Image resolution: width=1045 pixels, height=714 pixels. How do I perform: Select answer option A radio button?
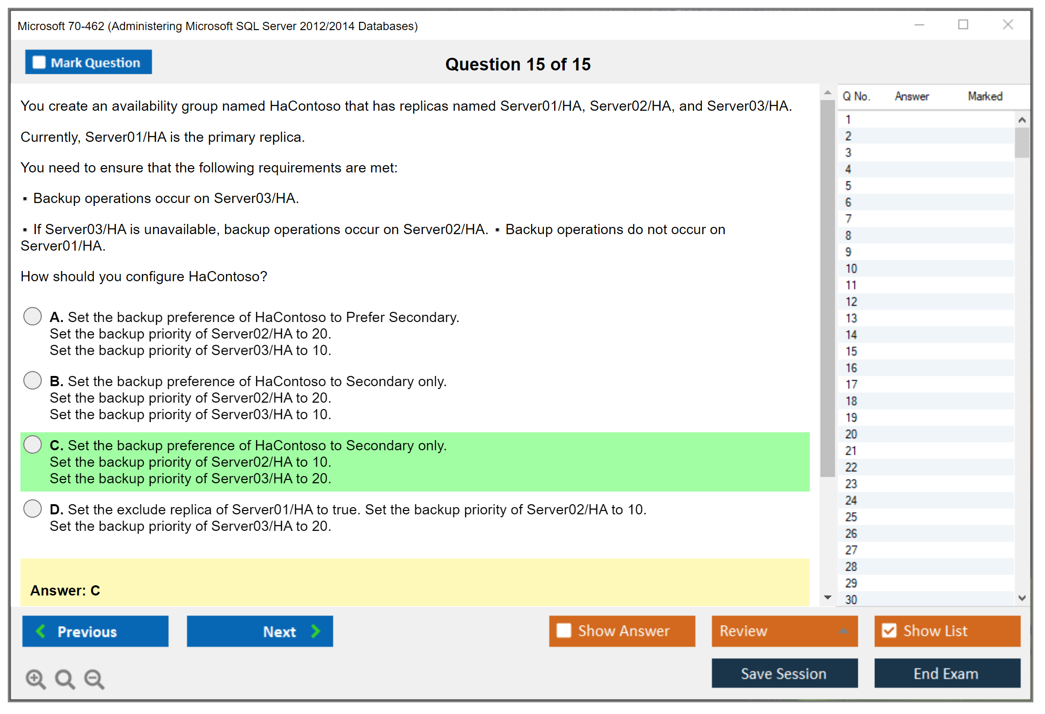click(33, 316)
